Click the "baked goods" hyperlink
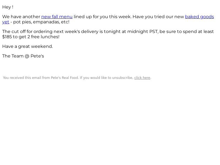Viewport: 220px width, 165px height. pyautogui.click(x=199, y=17)
